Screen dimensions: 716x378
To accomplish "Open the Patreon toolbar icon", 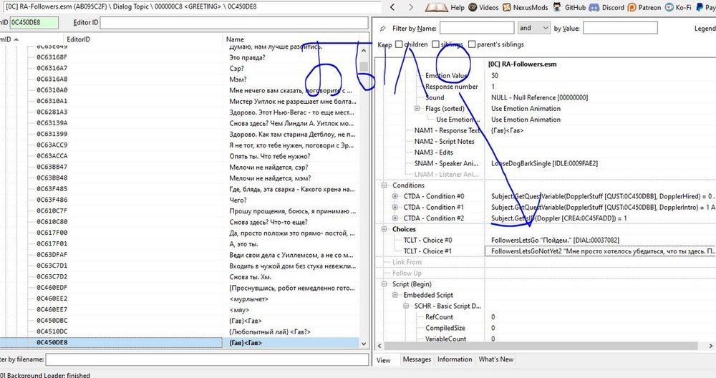I will [x=632, y=7].
